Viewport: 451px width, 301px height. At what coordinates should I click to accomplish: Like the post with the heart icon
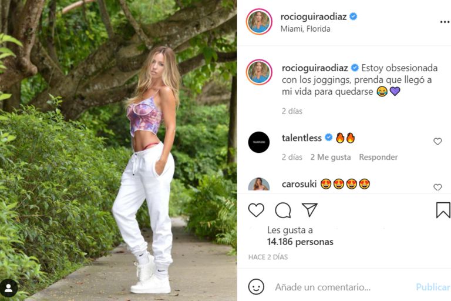[x=256, y=210]
